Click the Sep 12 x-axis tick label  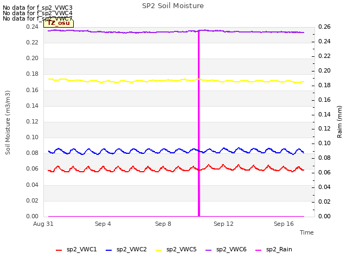(x=223, y=224)
